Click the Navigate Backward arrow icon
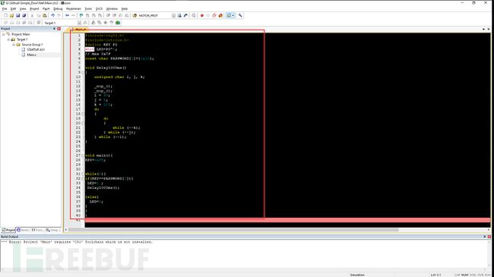The image size is (494, 277). coord(67,15)
